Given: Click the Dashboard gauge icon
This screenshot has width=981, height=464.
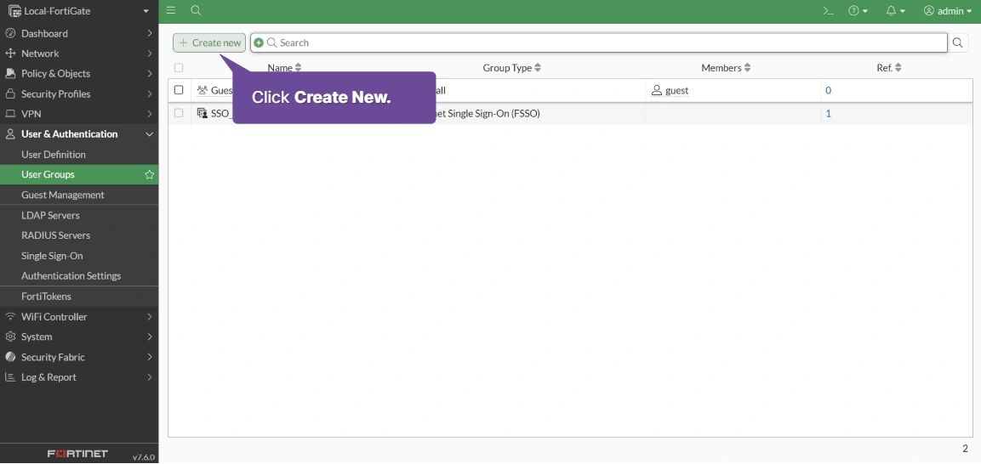Looking at the screenshot, I should 10,33.
